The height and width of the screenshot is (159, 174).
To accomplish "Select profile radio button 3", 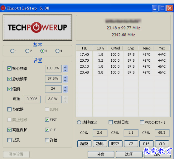I will pos(42,51).
